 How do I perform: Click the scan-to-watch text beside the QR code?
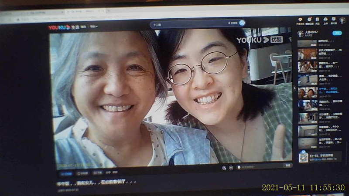click(x=322, y=155)
